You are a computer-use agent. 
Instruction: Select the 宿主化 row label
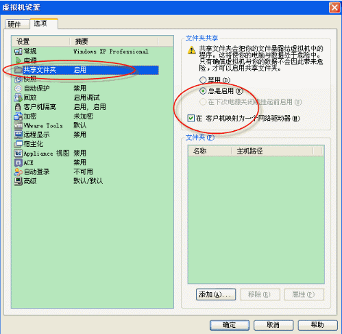tap(34, 144)
